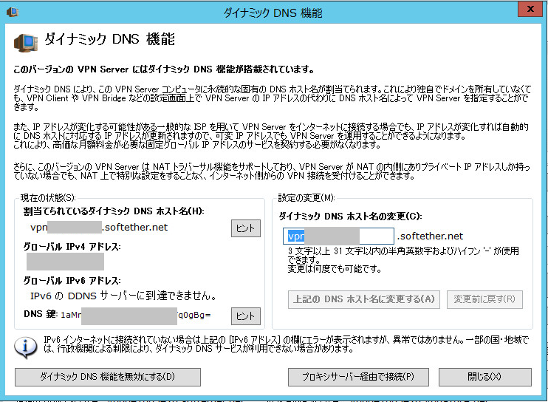
Task: Click heading ダイナミック DNS 機能 in dialog body
Action: pos(109,39)
